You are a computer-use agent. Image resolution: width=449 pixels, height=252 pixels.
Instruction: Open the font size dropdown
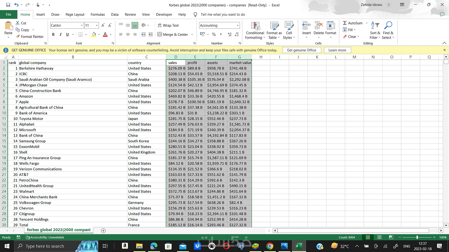coord(97,25)
